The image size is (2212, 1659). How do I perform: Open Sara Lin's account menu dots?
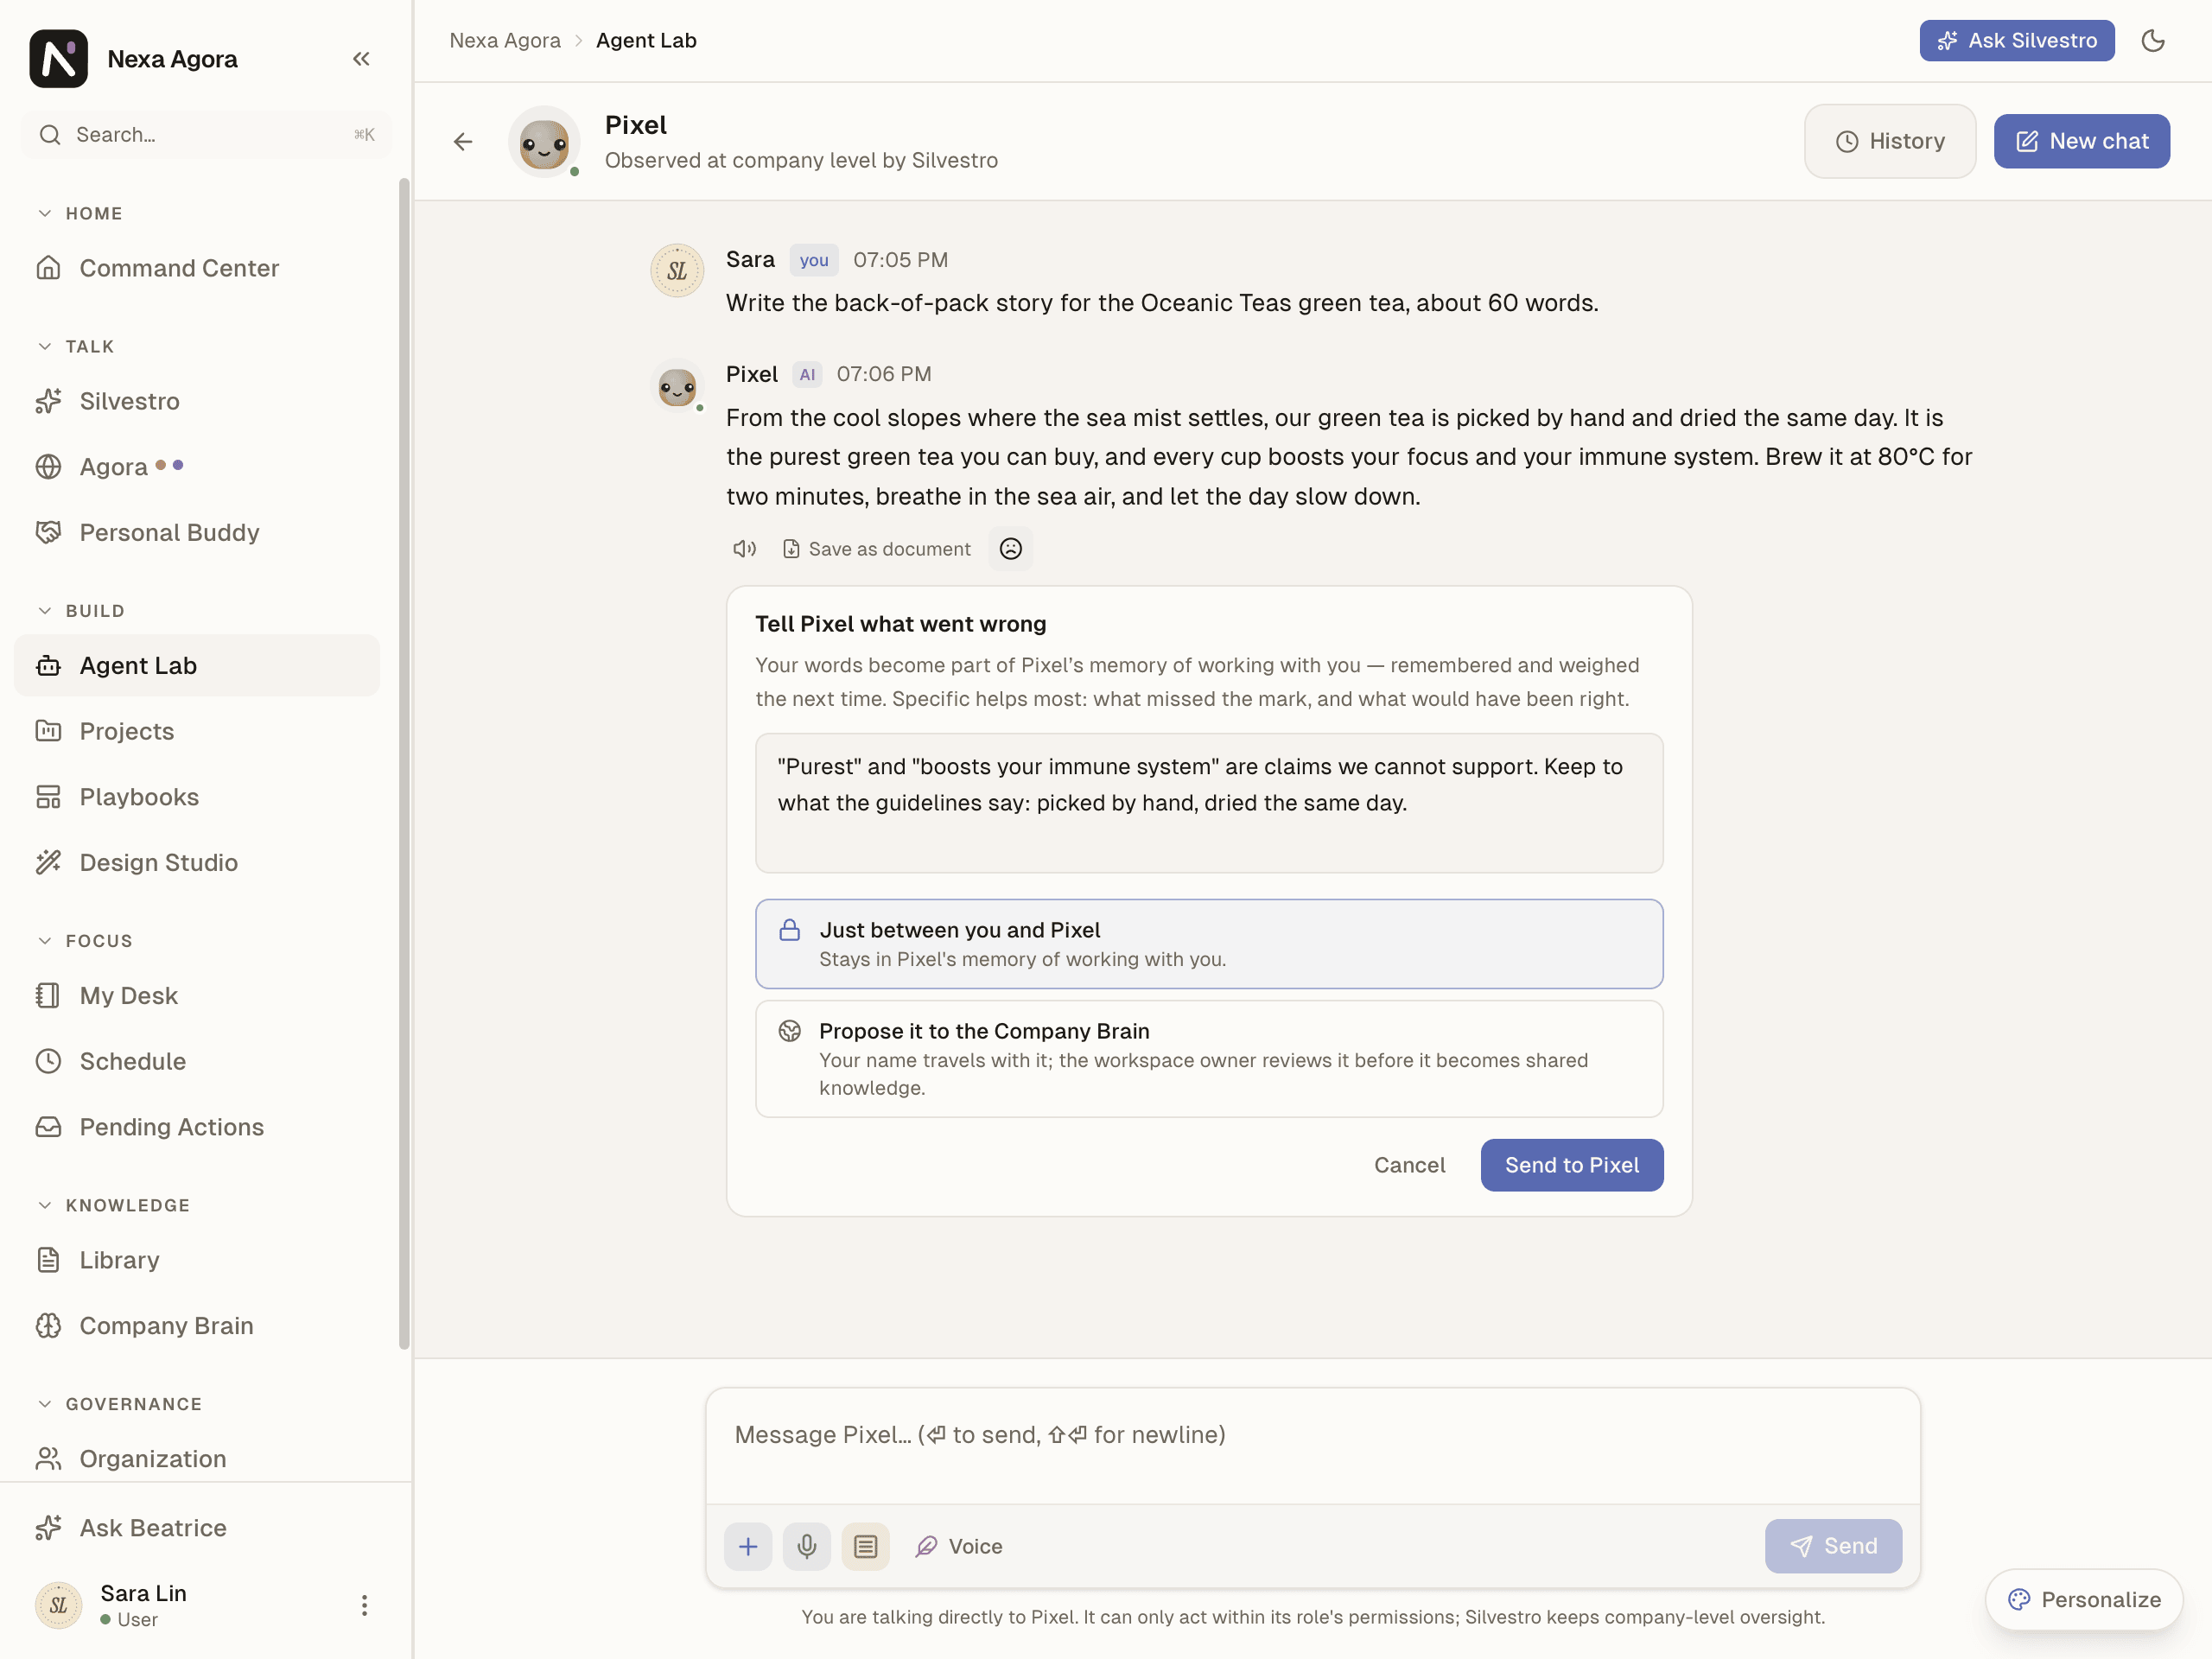tap(364, 1605)
